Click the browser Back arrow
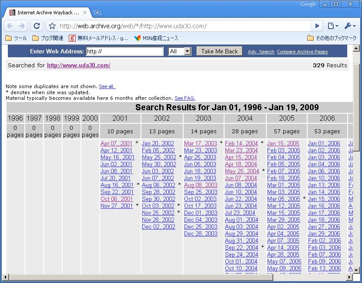362x283 pixels. 10,26
